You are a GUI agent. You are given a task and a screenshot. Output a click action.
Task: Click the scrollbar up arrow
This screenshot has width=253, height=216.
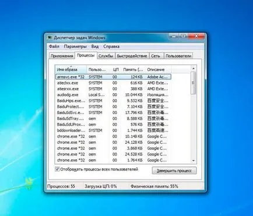pos(194,69)
